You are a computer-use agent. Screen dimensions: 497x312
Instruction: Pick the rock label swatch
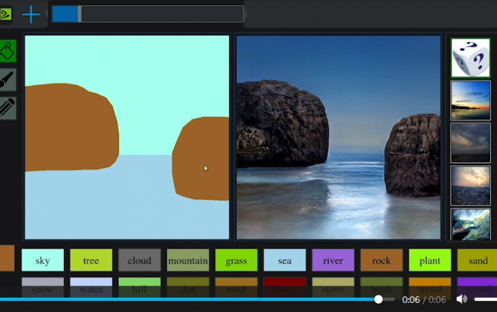tap(381, 260)
